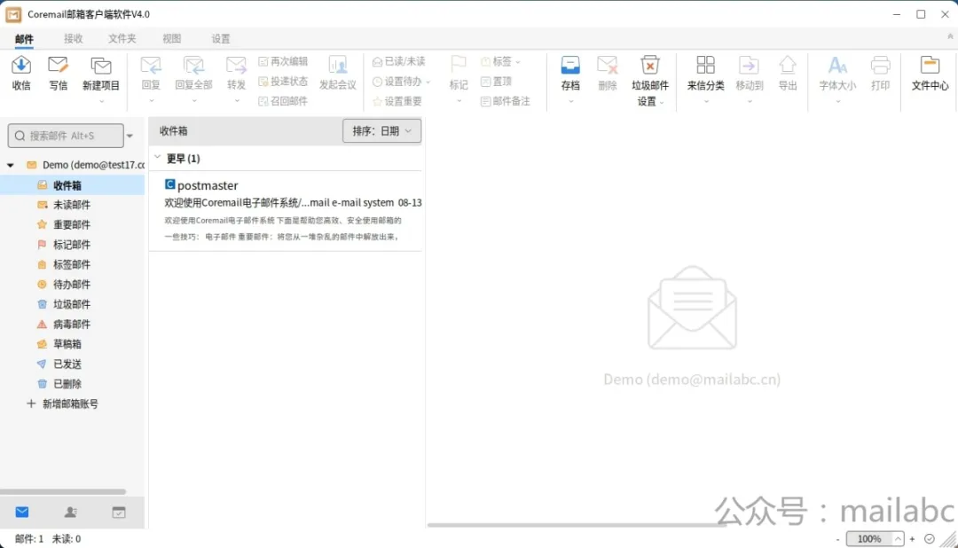958x548 pixels.
Task: Click the status bar checkmark circle icon
Action: tap(930, 539)
